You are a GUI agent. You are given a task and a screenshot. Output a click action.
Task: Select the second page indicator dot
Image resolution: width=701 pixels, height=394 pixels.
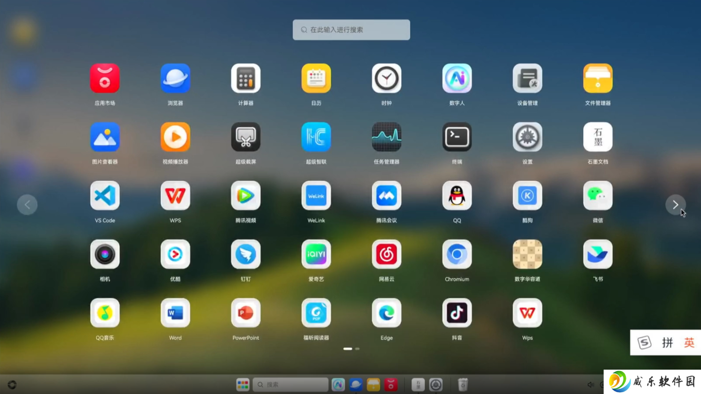click(357, 349)
